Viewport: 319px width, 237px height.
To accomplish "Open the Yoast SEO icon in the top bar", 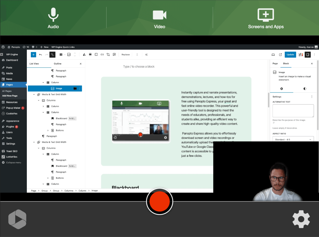I will coord(300,54).
